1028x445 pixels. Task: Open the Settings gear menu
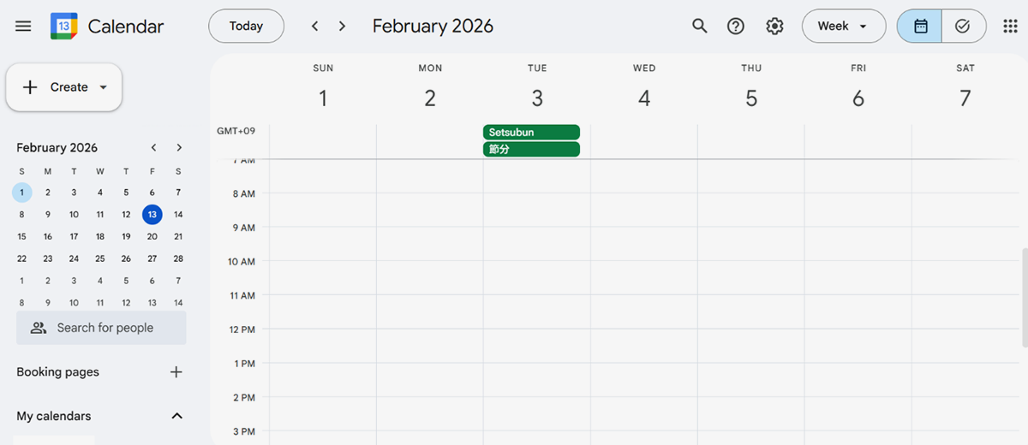coord(774,26)
